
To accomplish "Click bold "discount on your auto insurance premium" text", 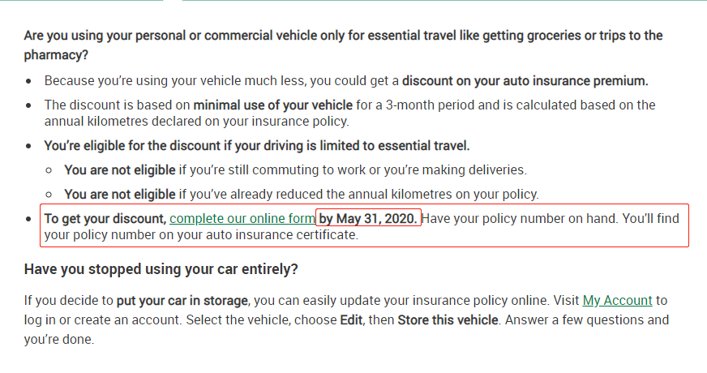I will tap(525, 81).
